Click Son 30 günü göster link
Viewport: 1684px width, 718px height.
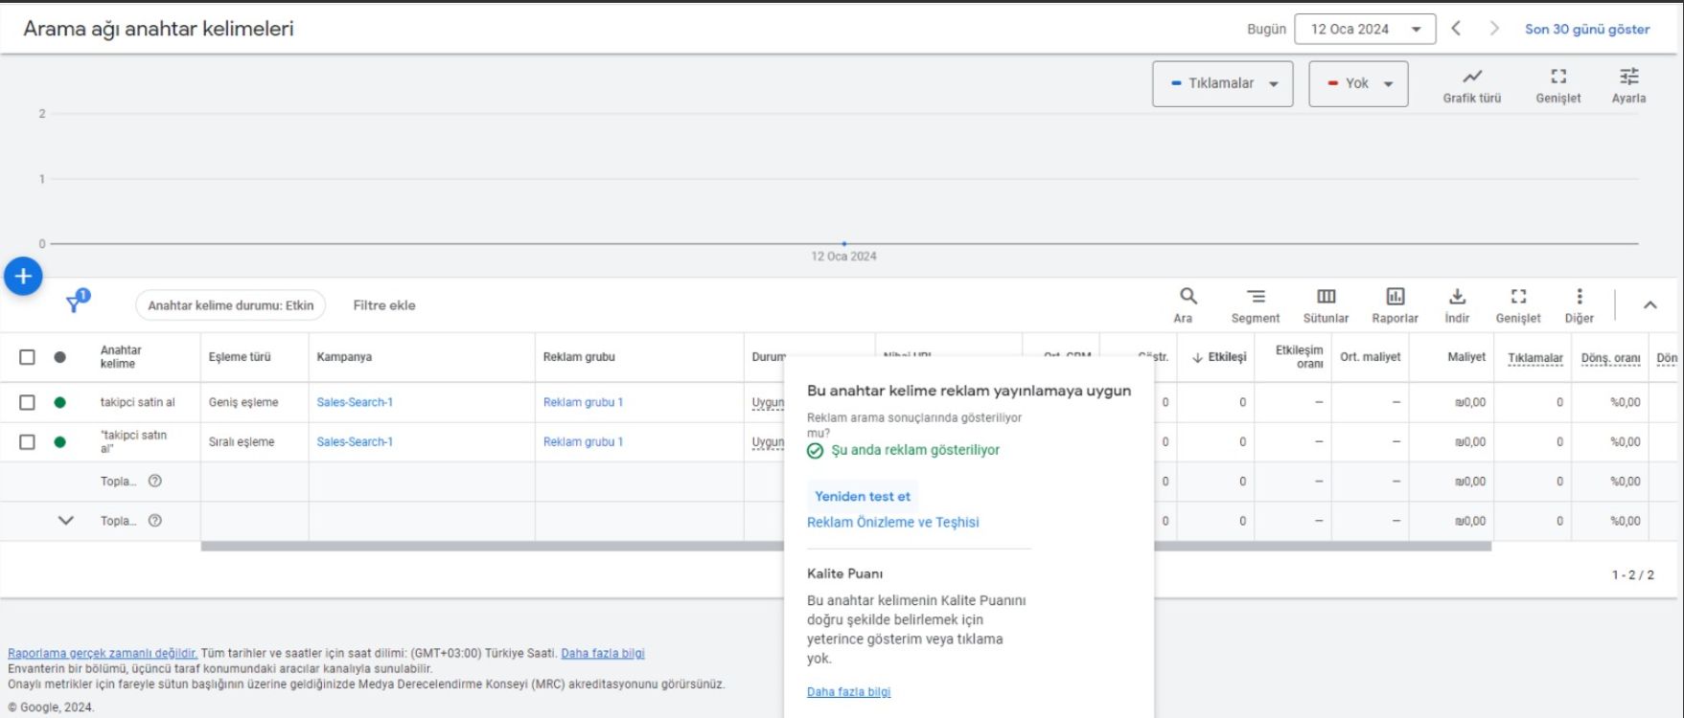[1587, 29]
